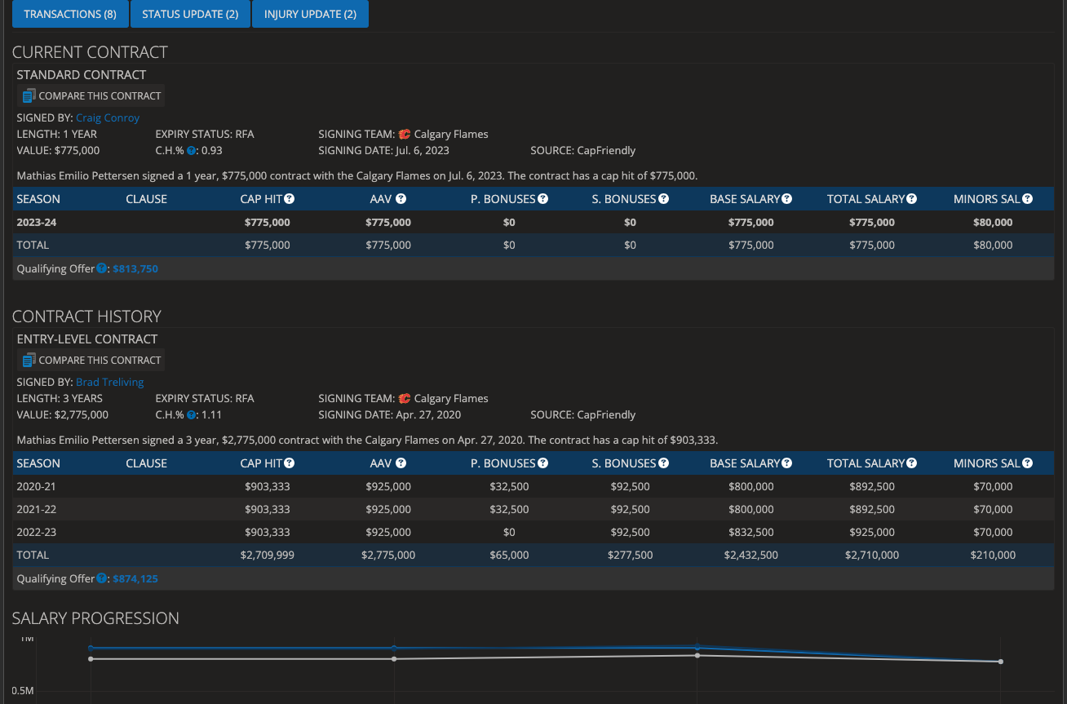Open the Minors Sal help icon in the history table
1067x704 pixels.
pos(1028,463)
